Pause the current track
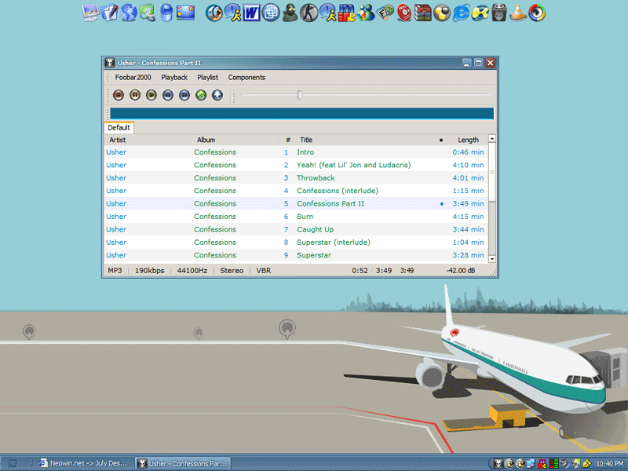628x471 pixels. coord(134,95)
